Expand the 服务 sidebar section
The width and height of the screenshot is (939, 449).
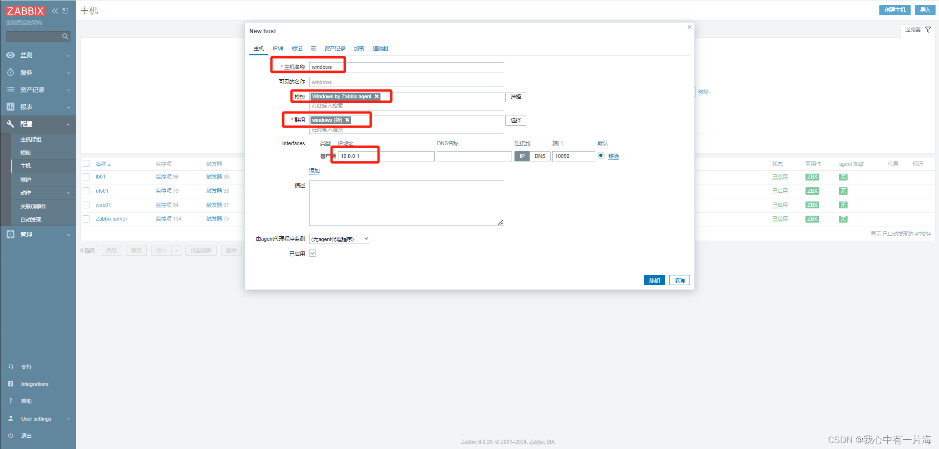pyautogui.click(x=68, y=73)
